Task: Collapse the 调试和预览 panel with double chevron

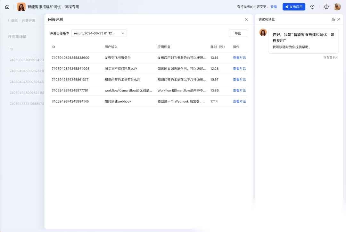Action: (339, 20)
